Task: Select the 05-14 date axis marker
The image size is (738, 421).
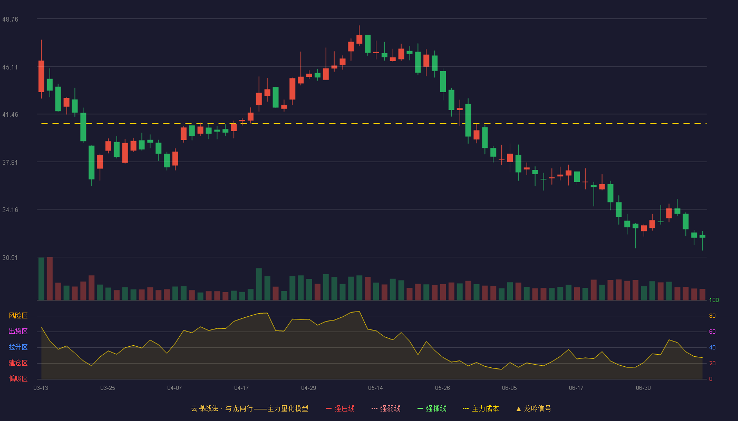Action: click(375, 388)
